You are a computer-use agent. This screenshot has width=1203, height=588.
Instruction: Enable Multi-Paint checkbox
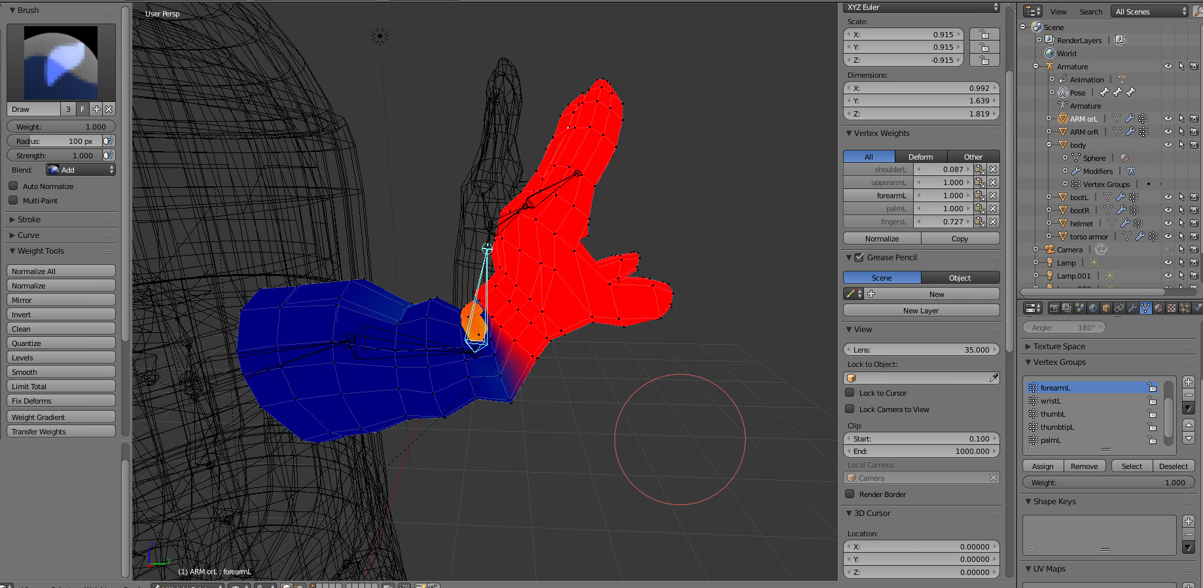click(x=13, y=200)
